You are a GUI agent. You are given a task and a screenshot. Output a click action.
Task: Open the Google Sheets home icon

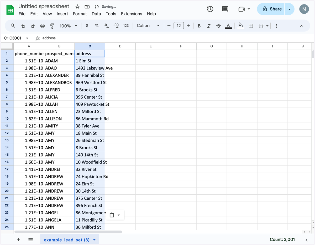point(10,10)
